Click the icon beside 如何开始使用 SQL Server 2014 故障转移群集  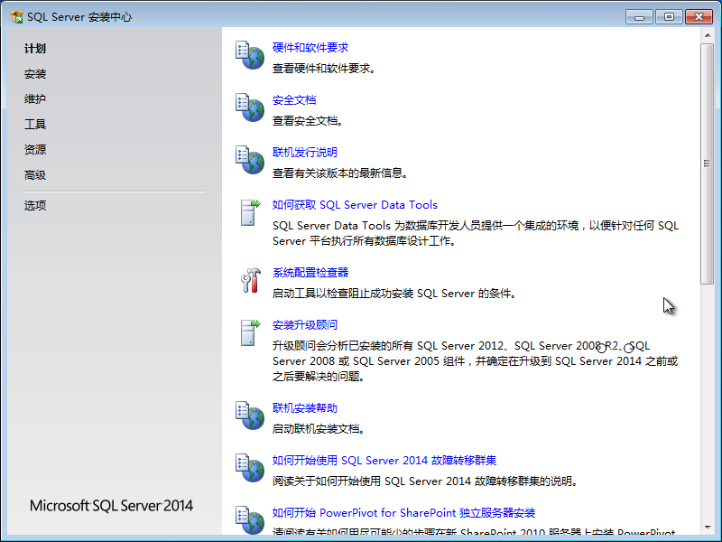(250, 468)
